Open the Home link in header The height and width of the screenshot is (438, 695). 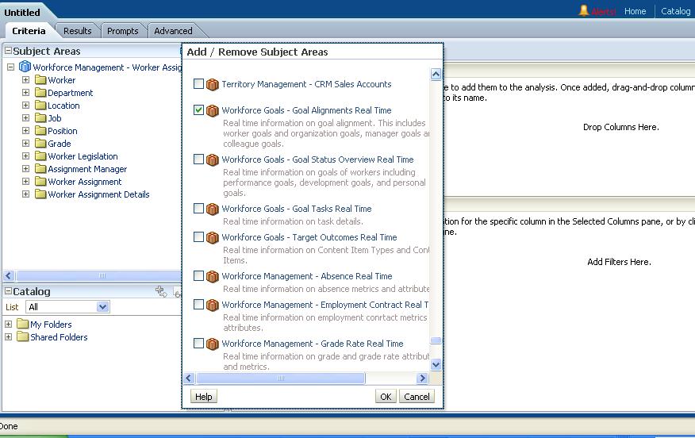(635, 11)
